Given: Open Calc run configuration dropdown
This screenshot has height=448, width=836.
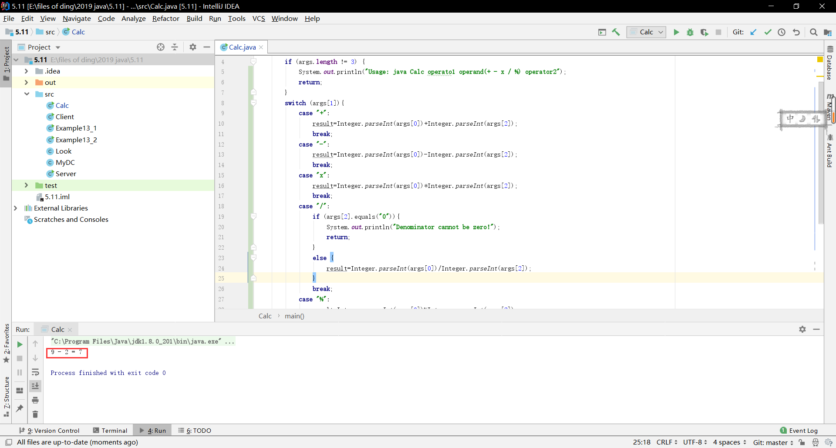Looking at the screenshot, I should [x=646, y=32].
